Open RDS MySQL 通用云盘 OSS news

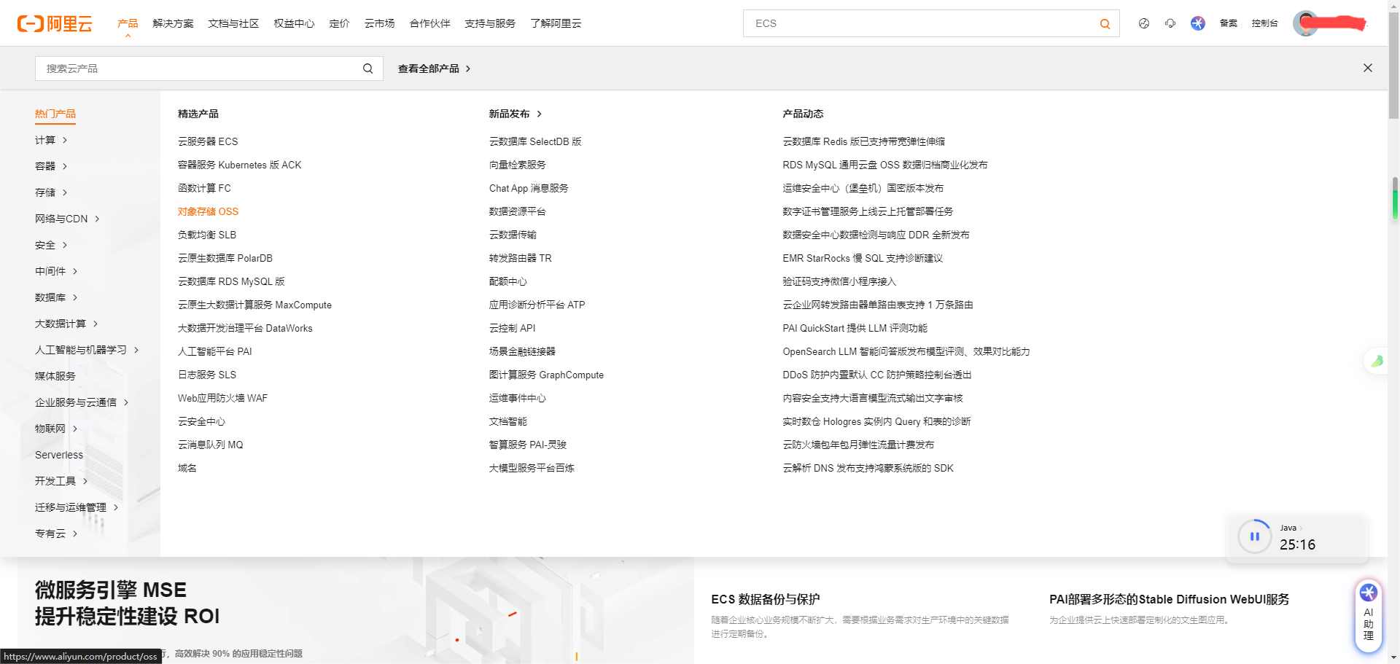[x=885, y=165]
